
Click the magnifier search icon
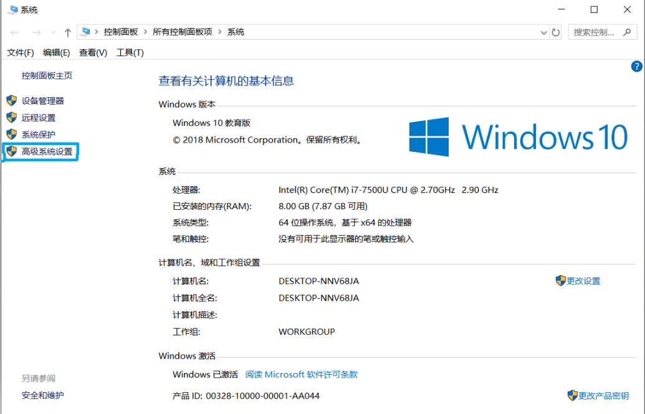(x=627, y=32)
